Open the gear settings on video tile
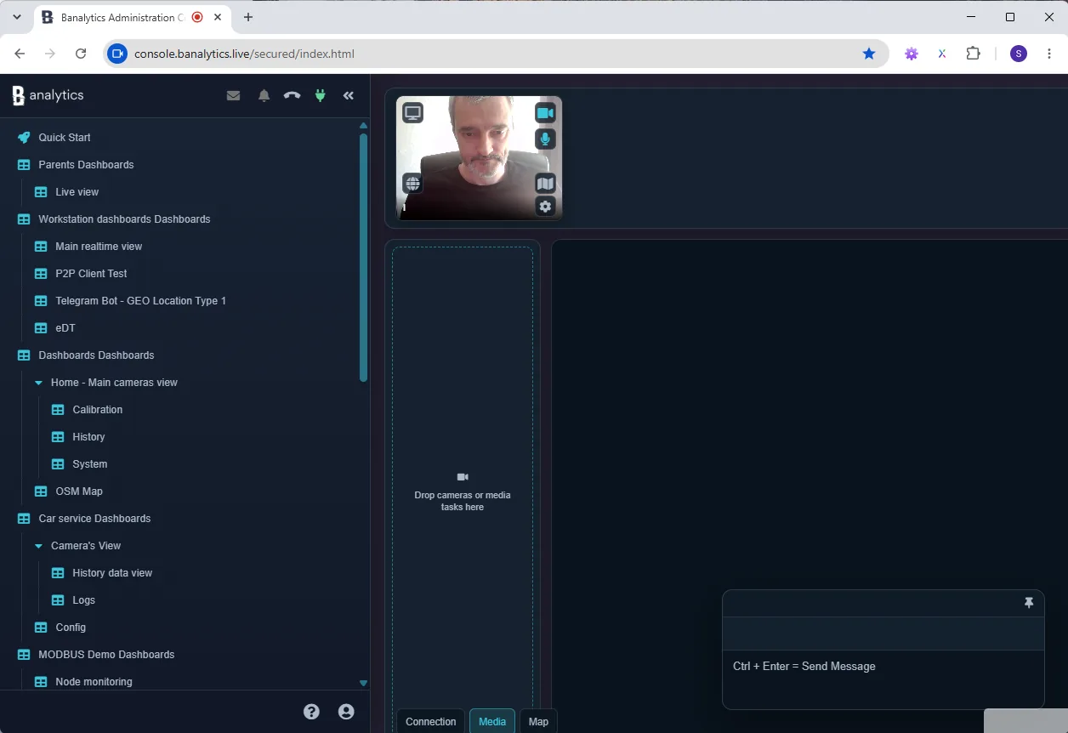Viewport: 1068px width, 733px height. 545,206
